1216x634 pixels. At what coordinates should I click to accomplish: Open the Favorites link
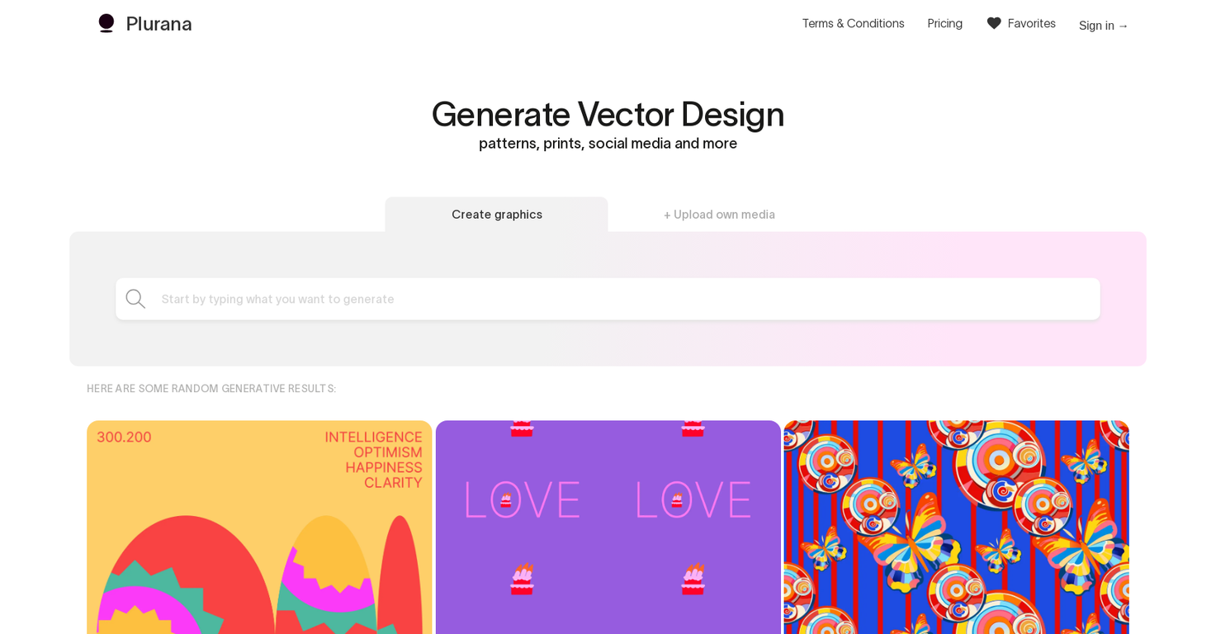(1031, 23)
